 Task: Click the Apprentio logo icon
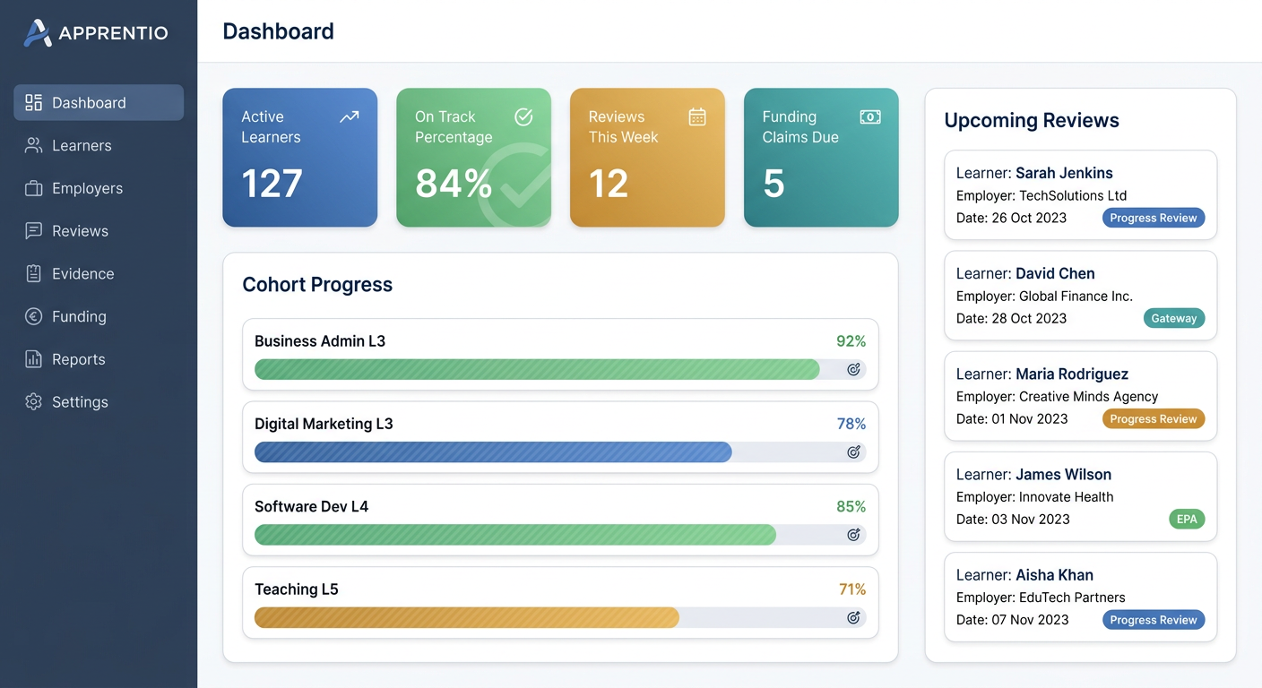coord(37,33)
